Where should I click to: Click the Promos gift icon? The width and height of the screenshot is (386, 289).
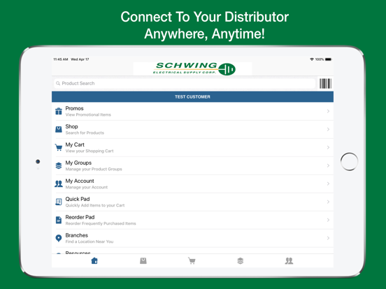click(59, 111)
